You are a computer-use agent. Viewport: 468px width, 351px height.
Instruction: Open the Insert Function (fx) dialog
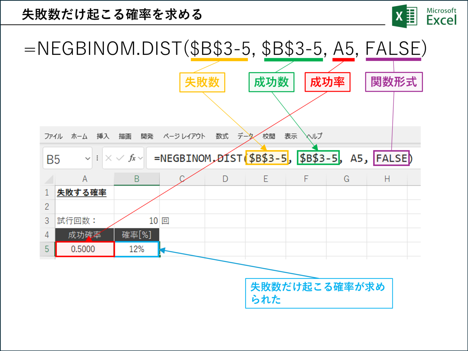pos(133,158)
